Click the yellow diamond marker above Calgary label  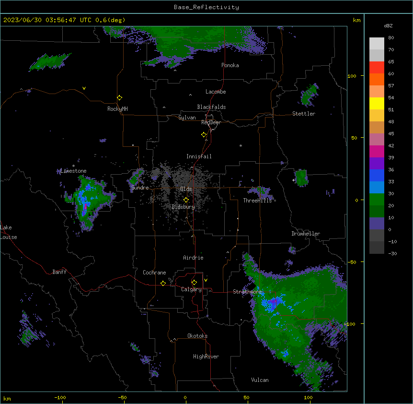pos(194,283)
